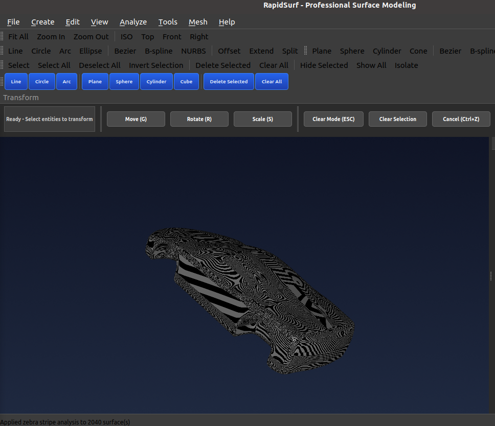Click Cancel (Ctrl+Z) button
This screenshot has height=426, width=495.
(461, 119)
